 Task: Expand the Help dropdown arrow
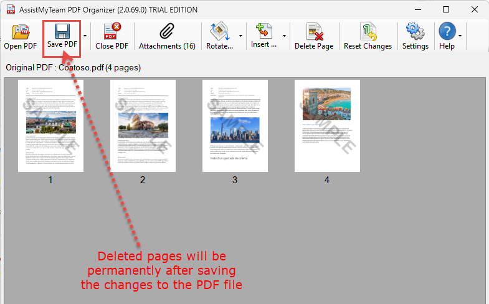pyautogui.click(x=460, y=37)
